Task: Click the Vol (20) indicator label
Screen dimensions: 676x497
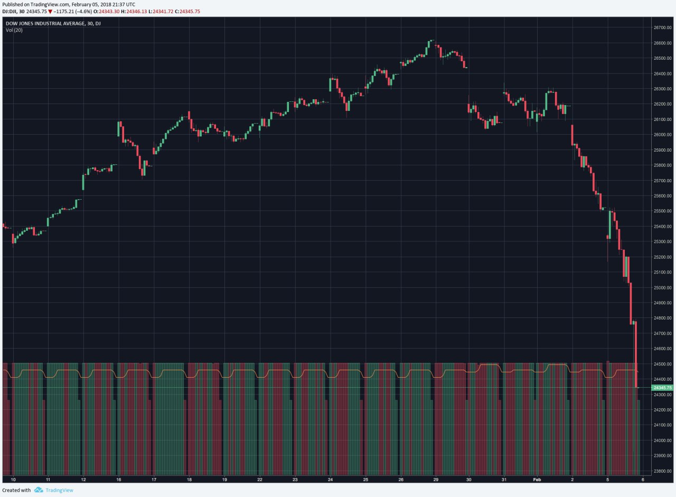Action: point(14,30)
